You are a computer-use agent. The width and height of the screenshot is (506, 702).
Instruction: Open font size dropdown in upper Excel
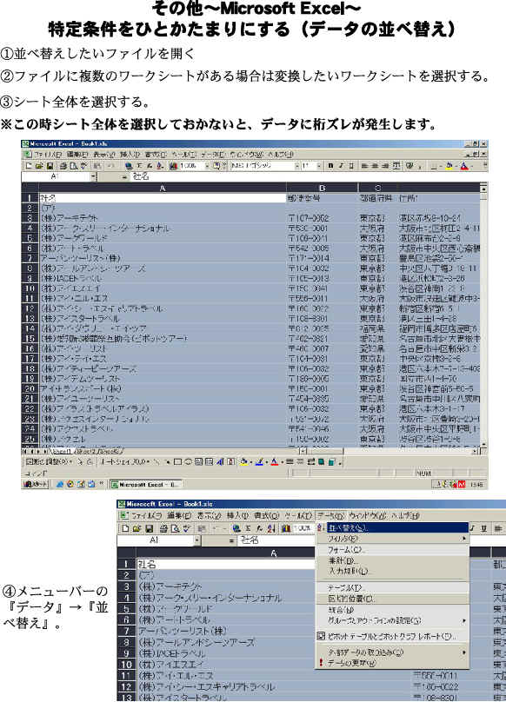point(319,166)
